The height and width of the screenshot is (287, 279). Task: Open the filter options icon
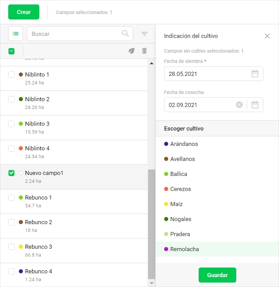click(145, 34)
